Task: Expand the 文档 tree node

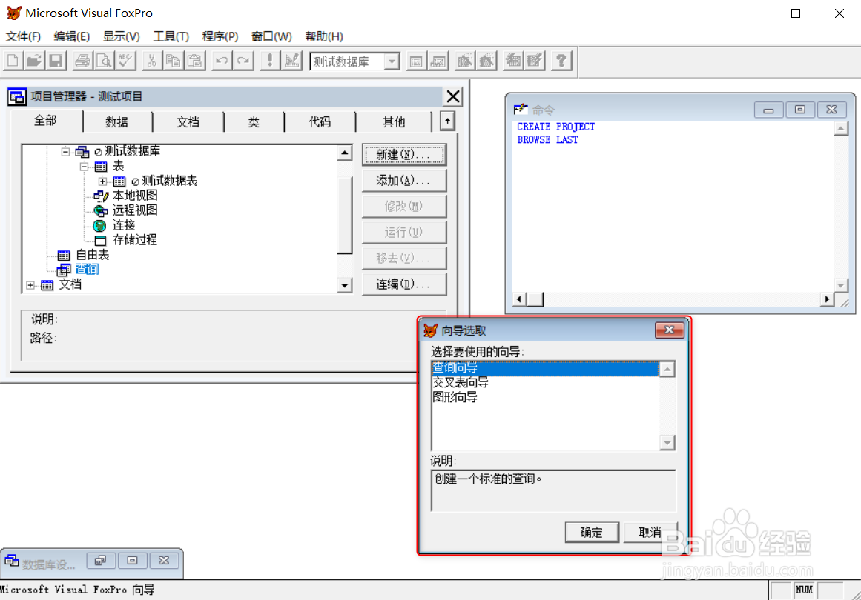Action: click(x=30, y=285)
